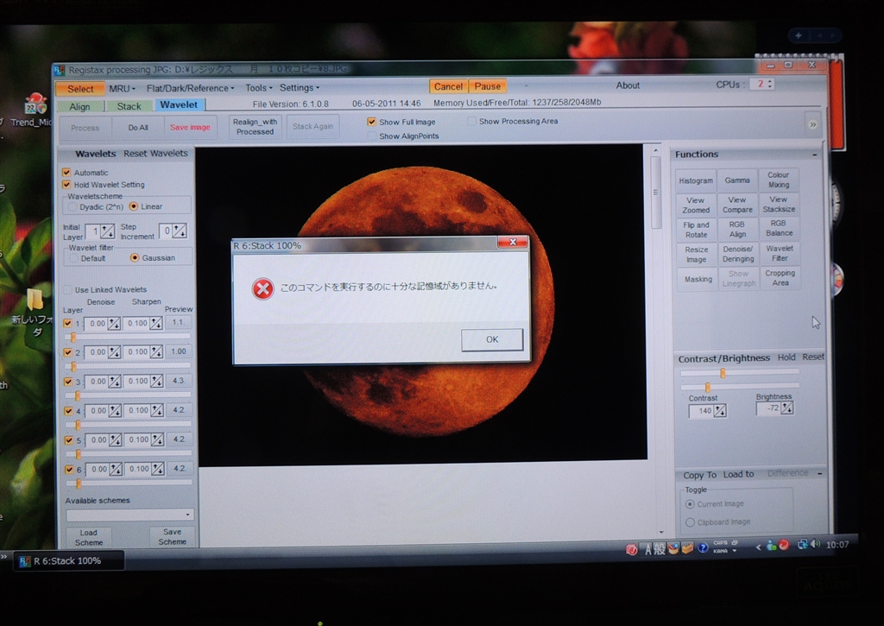Toggle the Show Full Image checkbox

pos(371,122)
